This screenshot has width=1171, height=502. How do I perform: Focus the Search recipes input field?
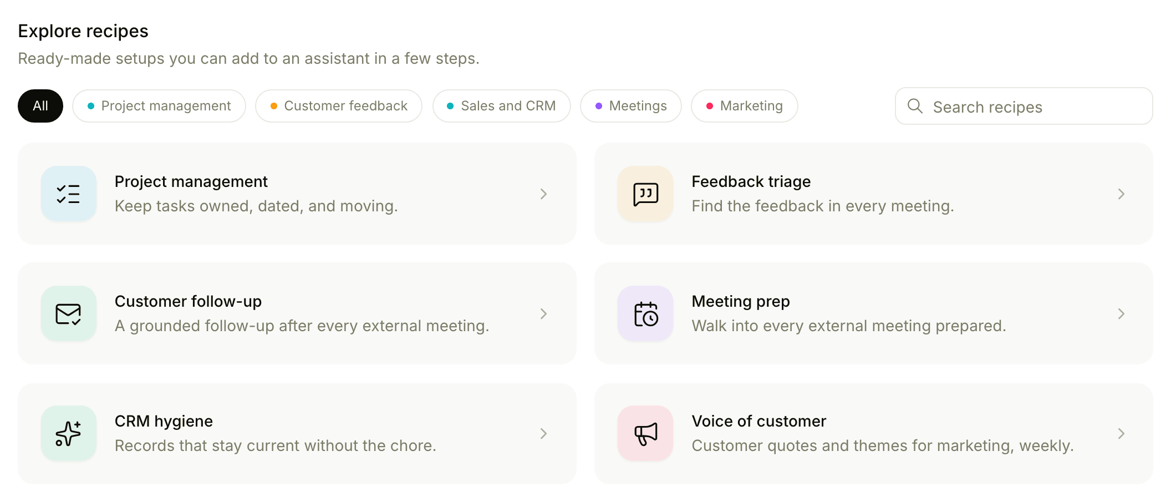[x=1024, y=106]
